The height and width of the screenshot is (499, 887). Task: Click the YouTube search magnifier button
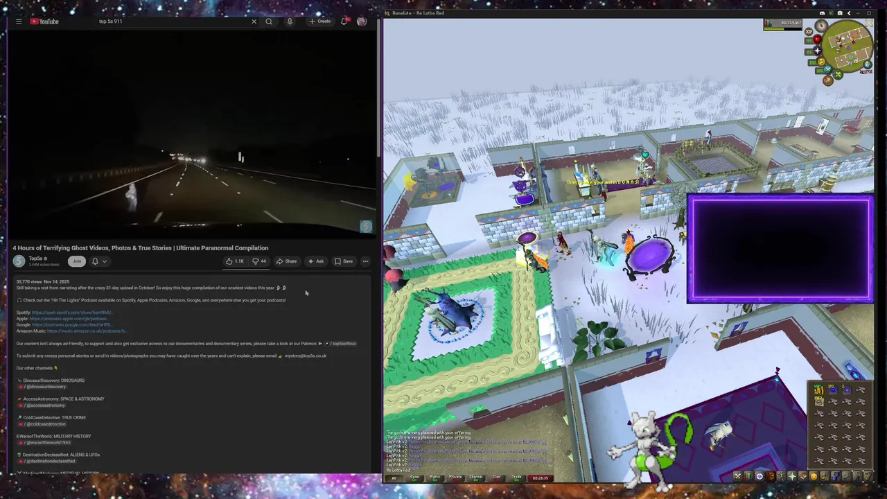tap(269, 21)
